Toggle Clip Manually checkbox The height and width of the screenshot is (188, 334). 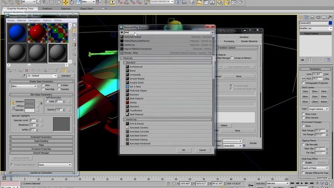coord(303,145)
